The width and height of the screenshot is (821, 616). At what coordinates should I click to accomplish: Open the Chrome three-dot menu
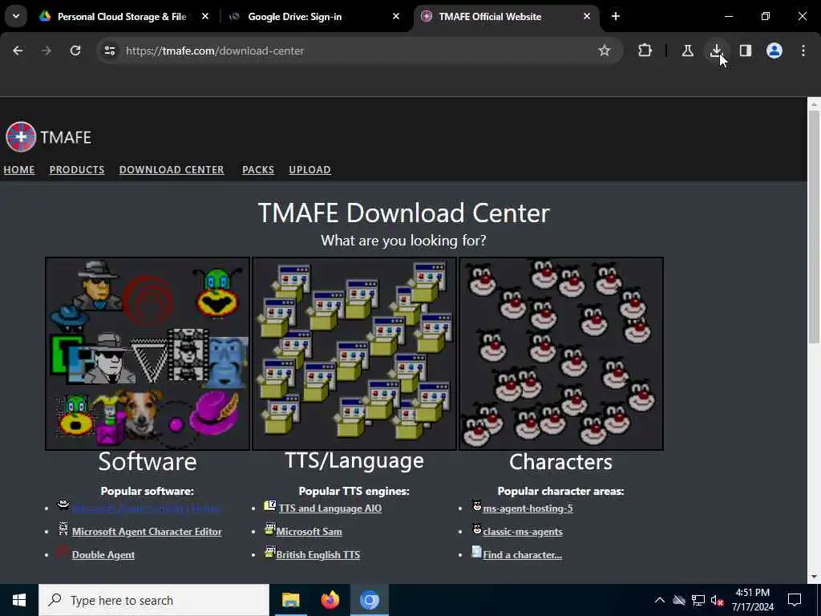click(x=803, y=51)
